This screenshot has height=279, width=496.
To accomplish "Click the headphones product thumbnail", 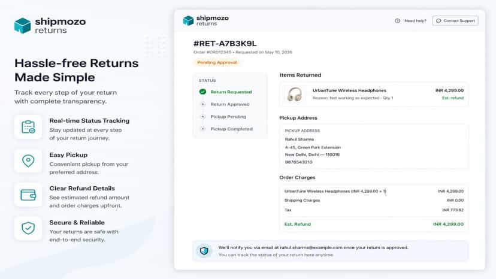I will (x=295, y=94).
